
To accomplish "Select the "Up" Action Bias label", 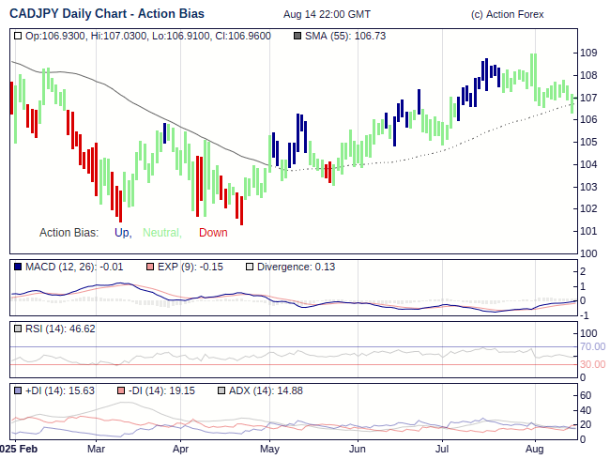I will pos(122,233).
